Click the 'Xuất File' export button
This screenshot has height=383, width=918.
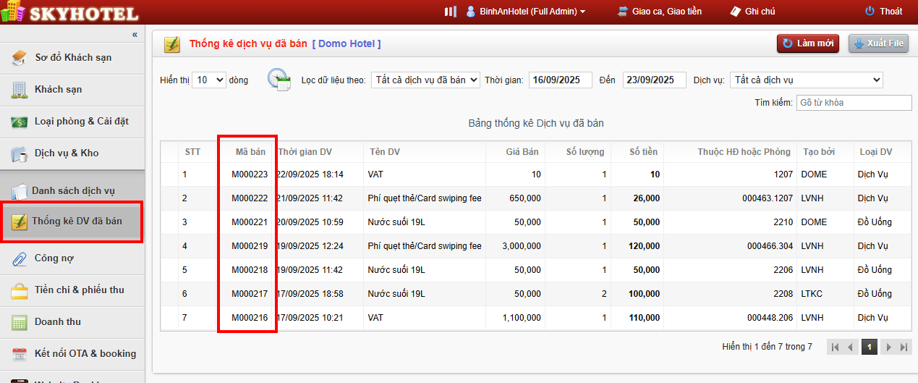[x=878, y=43]
